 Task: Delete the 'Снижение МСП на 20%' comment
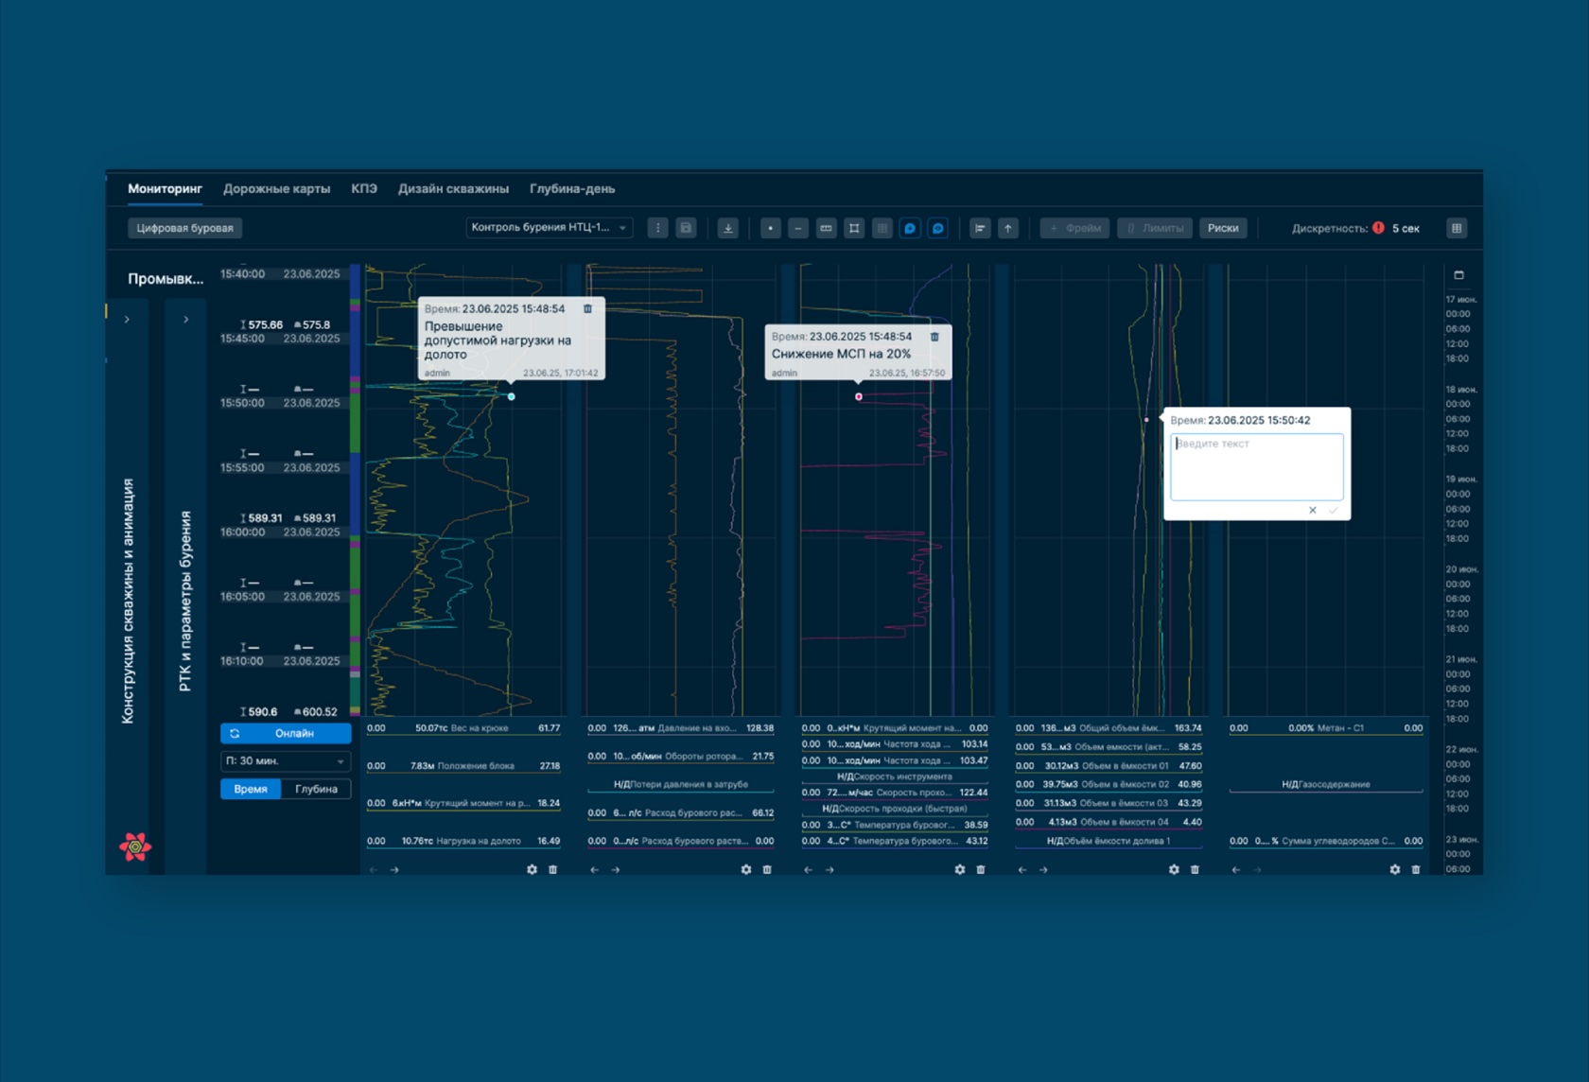(x=934, y=337)
